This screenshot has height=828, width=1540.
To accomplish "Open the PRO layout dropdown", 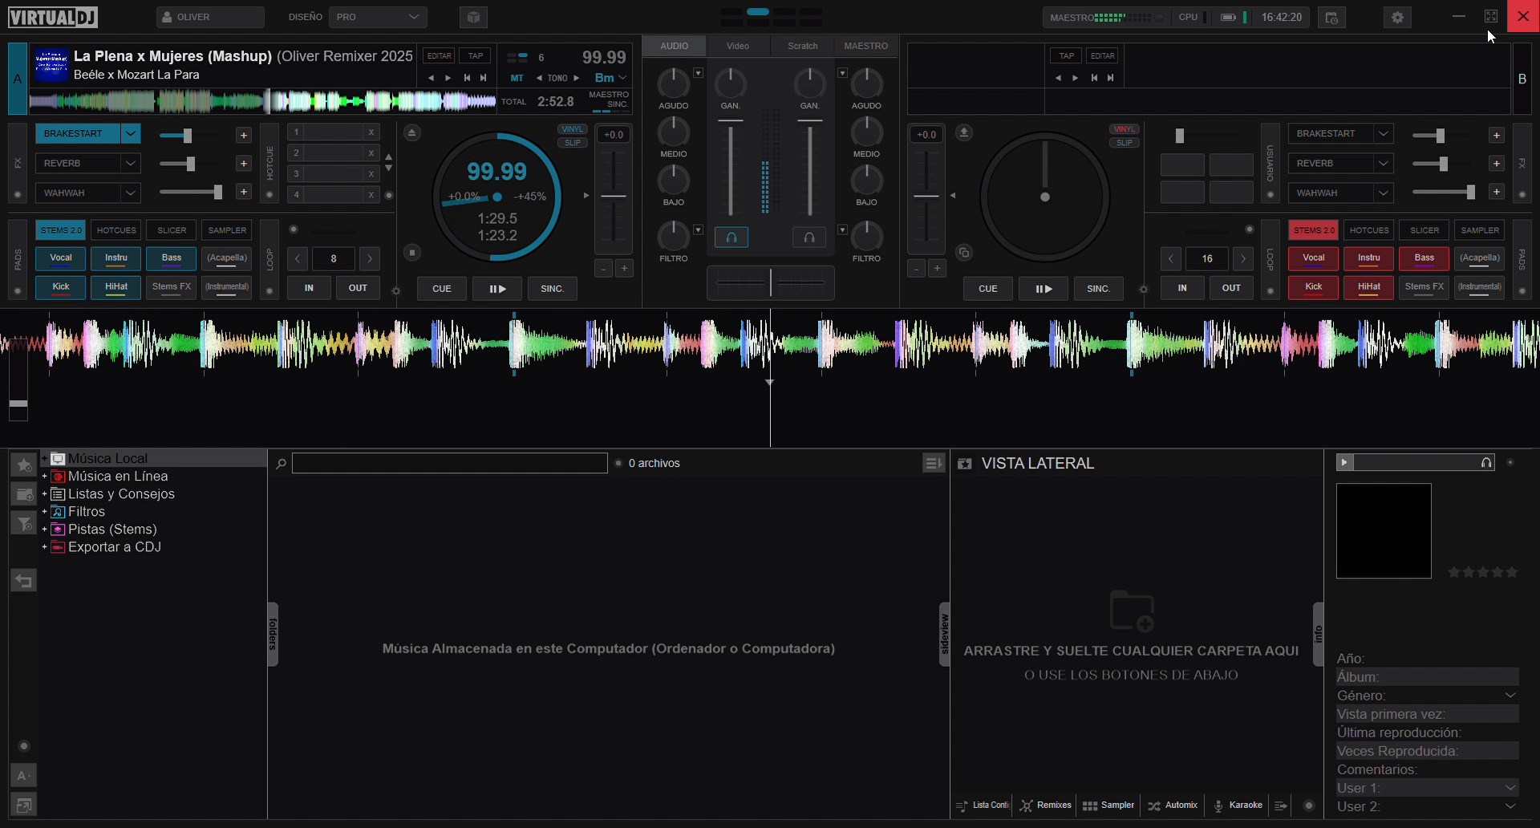I will (378, 17).
